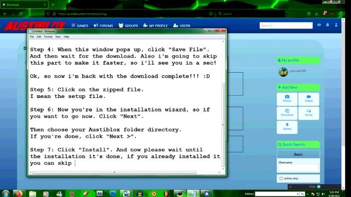Open Austiblox notifications bell icon
Screen dimensions: 351x197
(x=327, y=25)
